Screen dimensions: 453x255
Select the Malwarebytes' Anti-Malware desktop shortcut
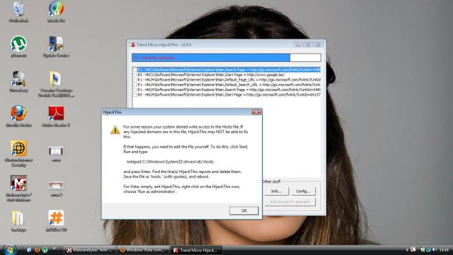(19, 188)
